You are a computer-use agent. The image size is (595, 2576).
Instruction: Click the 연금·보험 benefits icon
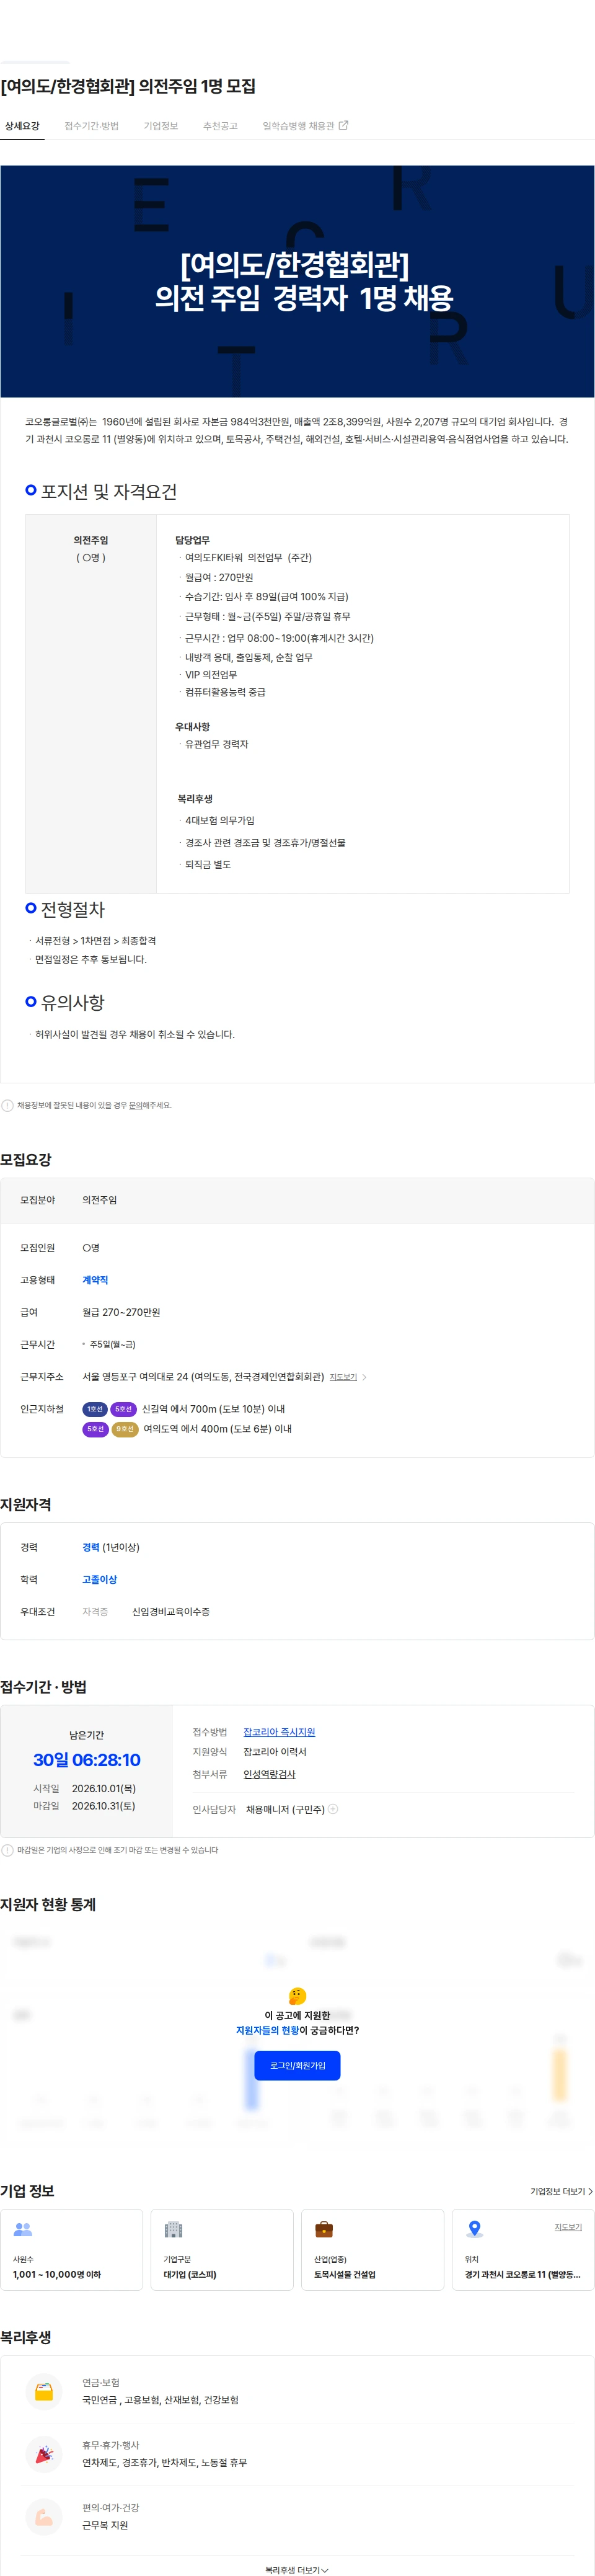44,2392
